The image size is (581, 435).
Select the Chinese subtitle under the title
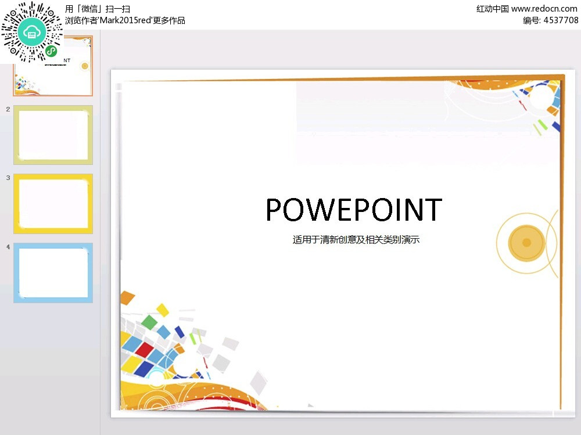[356, 239]
